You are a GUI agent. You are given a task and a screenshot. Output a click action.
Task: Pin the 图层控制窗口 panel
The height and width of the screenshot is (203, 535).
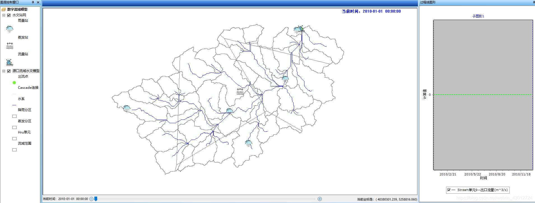click(x=33, y=2)
